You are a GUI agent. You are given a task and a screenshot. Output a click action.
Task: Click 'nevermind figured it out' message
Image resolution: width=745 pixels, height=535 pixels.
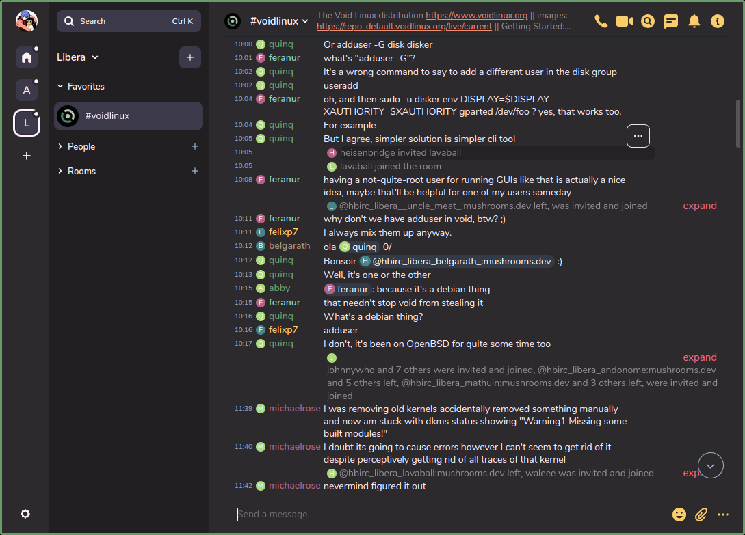tap(374, 486)
